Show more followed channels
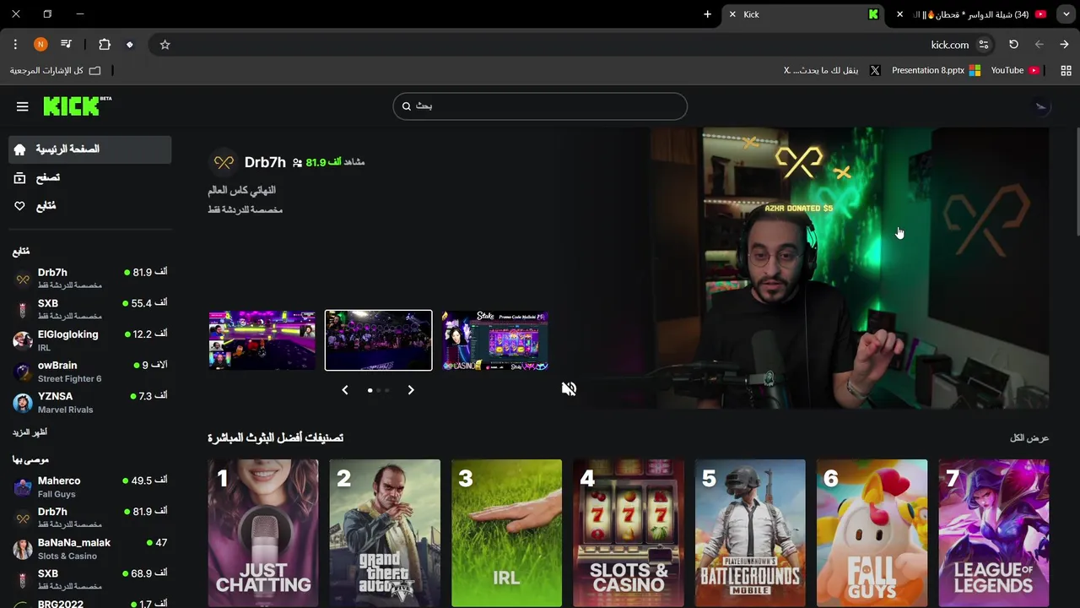Image resolution: width=1080 pixels, height=608 pixels. click(x=30, y=432)
